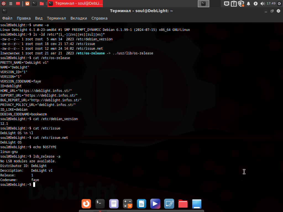Click the volume speaker icon

pyautogui.click(x=263, y=4)
